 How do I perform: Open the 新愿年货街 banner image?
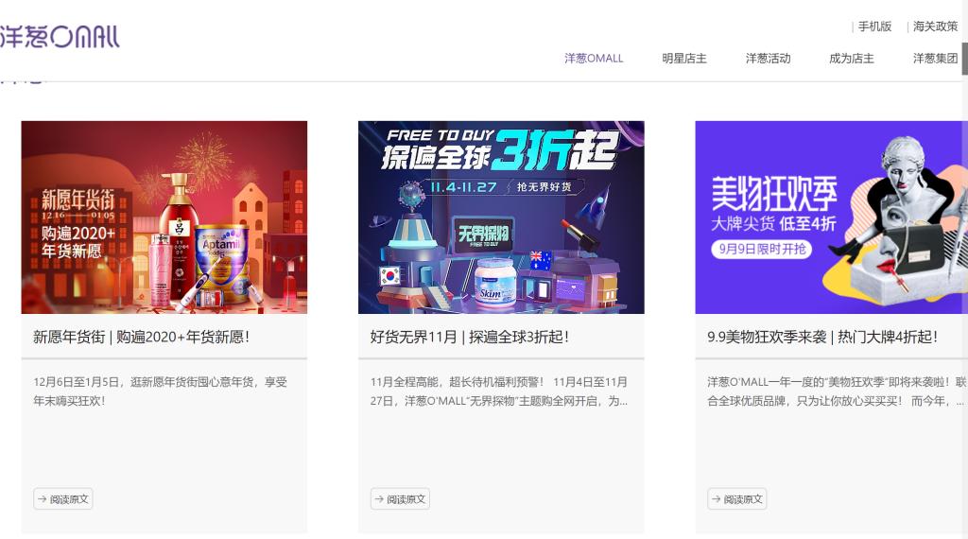[164, 217]
